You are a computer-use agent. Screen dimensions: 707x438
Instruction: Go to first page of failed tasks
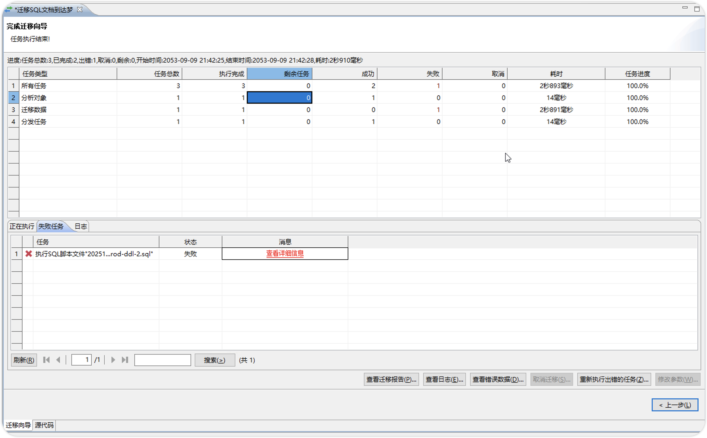[x=46, y=360]
